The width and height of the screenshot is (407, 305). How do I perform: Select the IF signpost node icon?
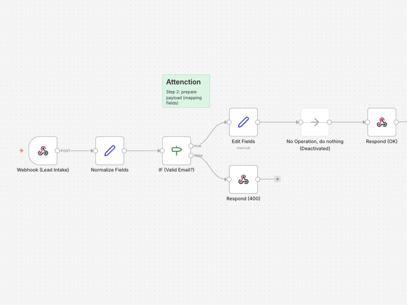pyautogui.click(x=177, y=151)
